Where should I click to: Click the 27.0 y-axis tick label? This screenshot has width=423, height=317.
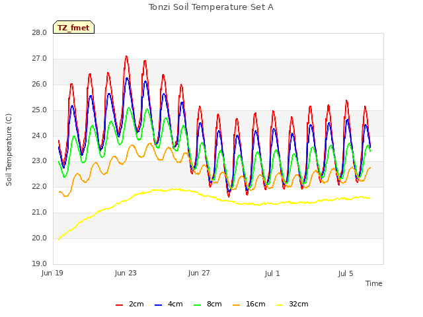[40, 59]
